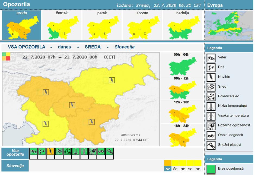The width and height of the screenshot is (255, 175).
Task: Select the avalanche filter icon
Action: pos(109,152)
